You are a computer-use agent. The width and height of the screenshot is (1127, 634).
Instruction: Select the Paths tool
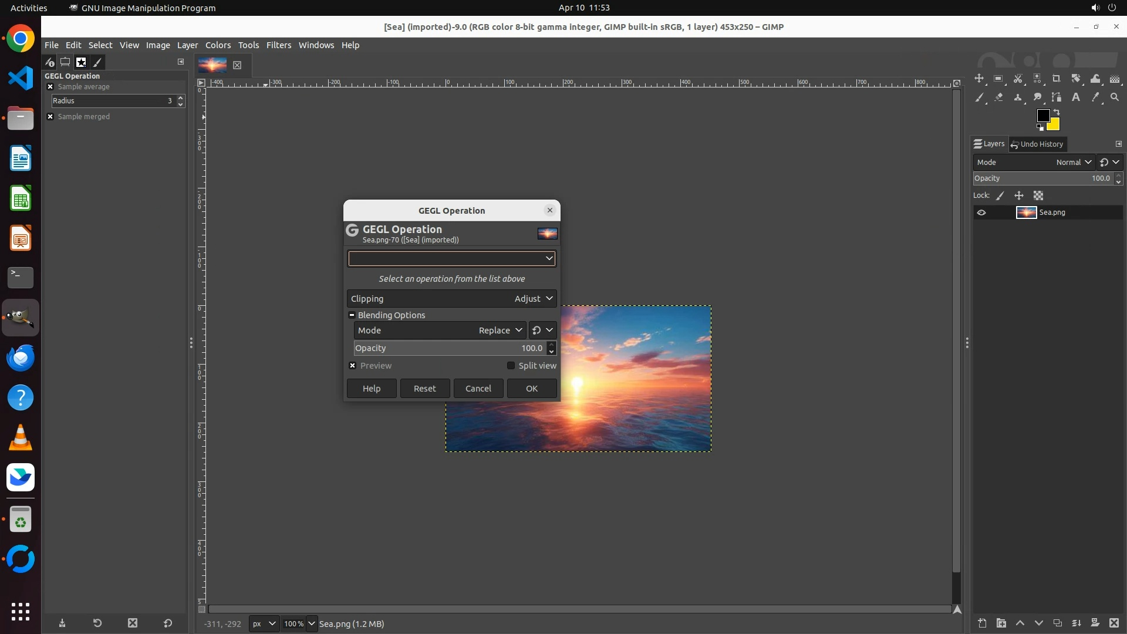pyautogui.click(x=1057, y=97)
